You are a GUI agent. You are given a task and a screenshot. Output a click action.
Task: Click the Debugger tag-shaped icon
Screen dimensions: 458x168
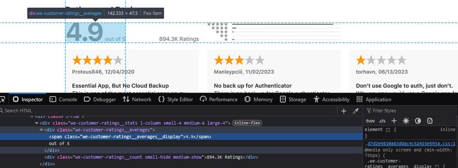click(87, 99)
